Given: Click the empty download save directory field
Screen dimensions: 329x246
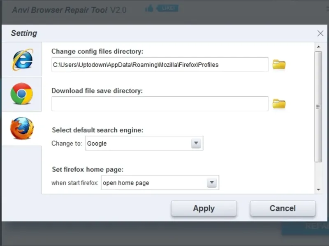Looking at the screenshot, I should (x=160, y=104).
